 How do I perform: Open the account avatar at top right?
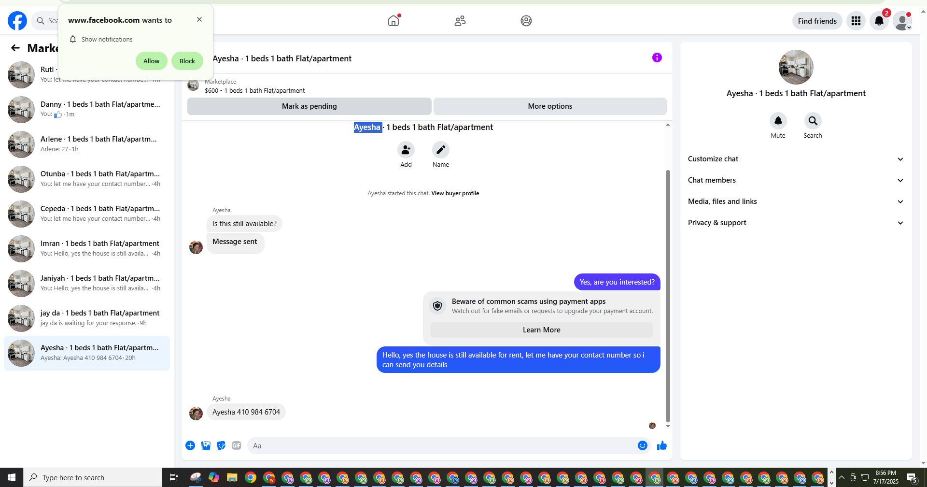(902, 21)
